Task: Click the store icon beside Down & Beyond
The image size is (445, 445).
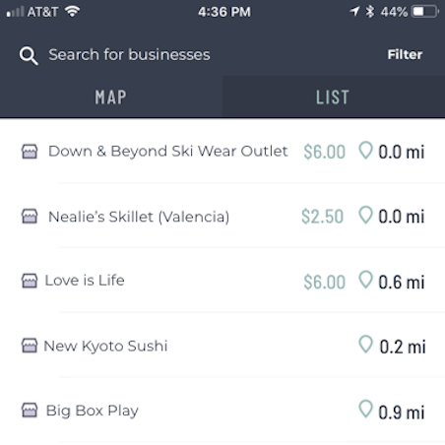Action: (x=30, y=152)
